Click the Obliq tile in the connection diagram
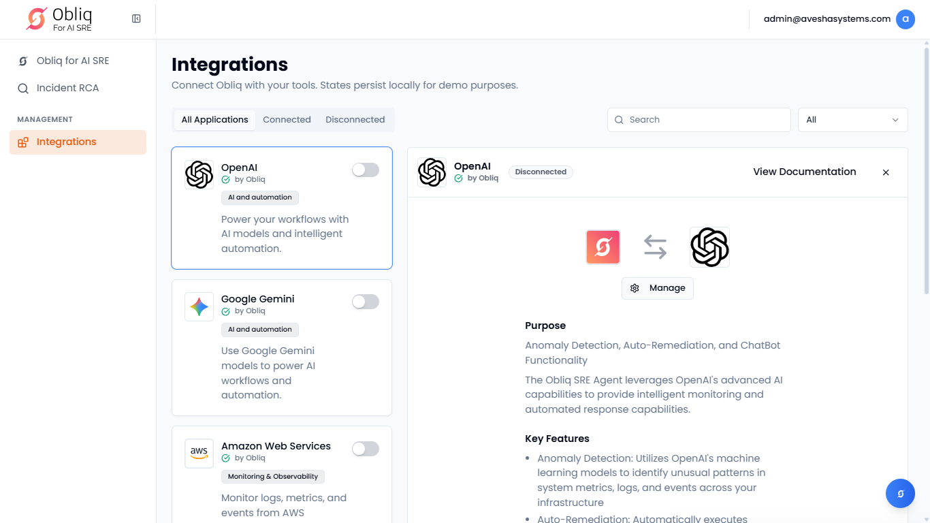The width and height of the screenshot is (930, 523). pyautogui.click(x=603, y=247)
